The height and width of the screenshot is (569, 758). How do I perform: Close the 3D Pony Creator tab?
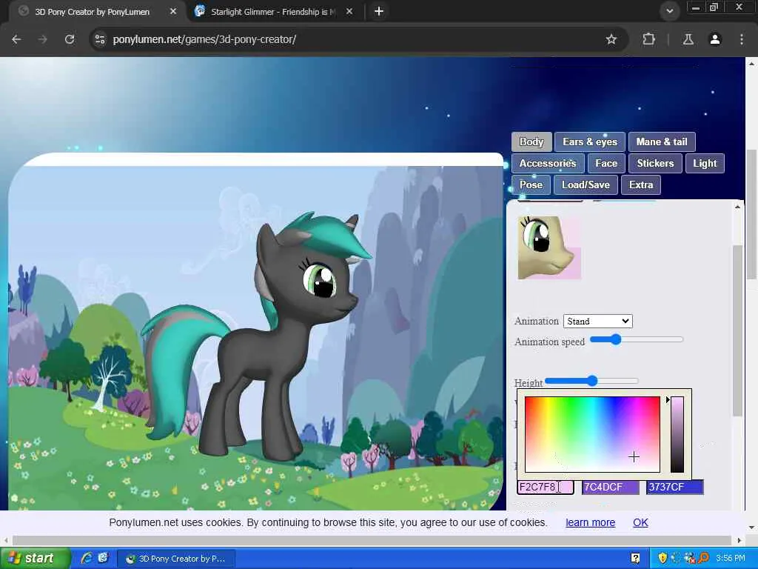click(173, 11)
